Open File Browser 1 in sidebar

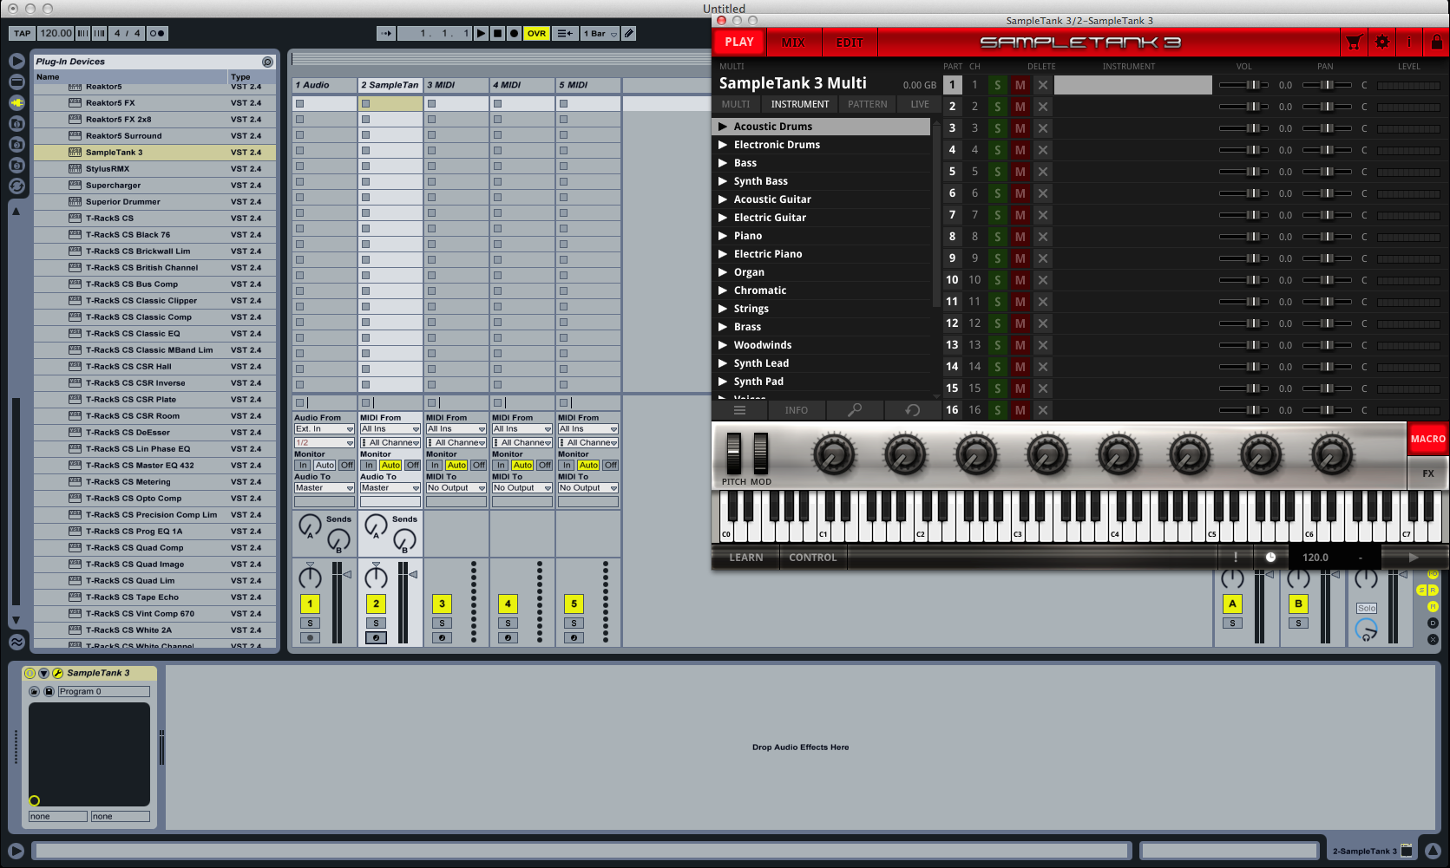[16, 123]
